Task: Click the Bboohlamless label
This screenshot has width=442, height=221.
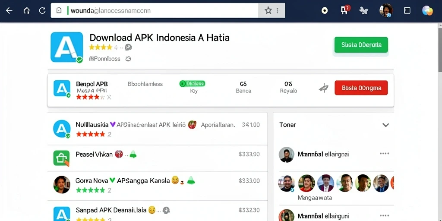Action: coord(145,84)
